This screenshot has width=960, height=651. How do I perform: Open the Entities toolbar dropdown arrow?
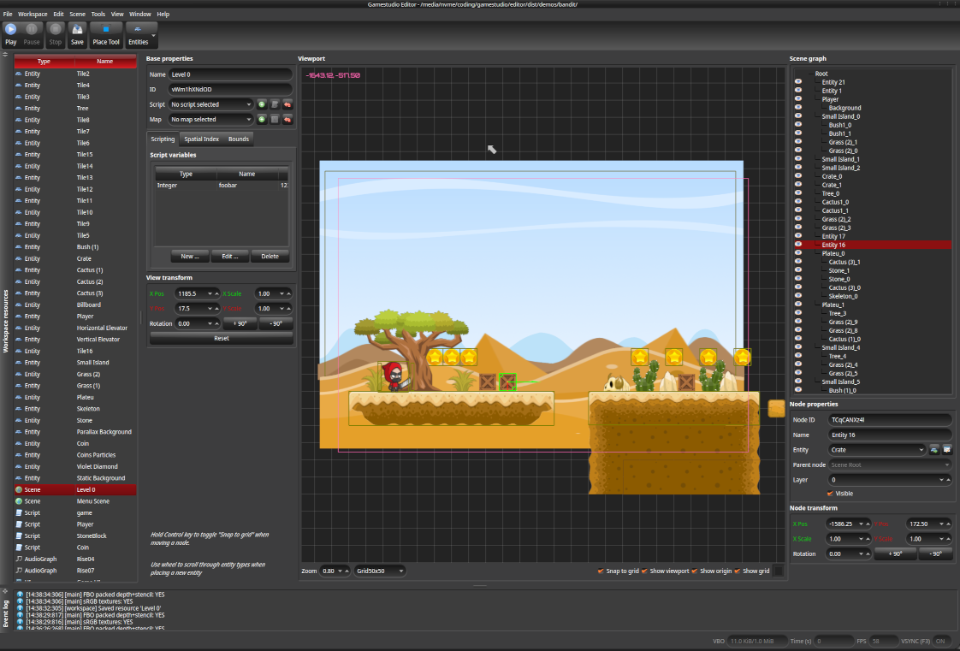(154, 35)
